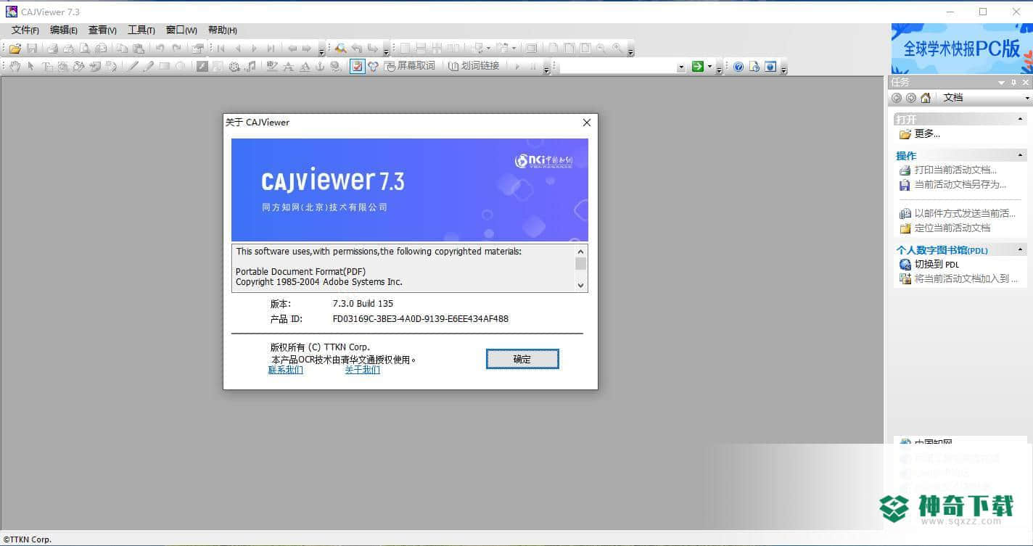Click the blue window icon beside help
This screenshot has width=1033, height=546.
click(770, 67)
